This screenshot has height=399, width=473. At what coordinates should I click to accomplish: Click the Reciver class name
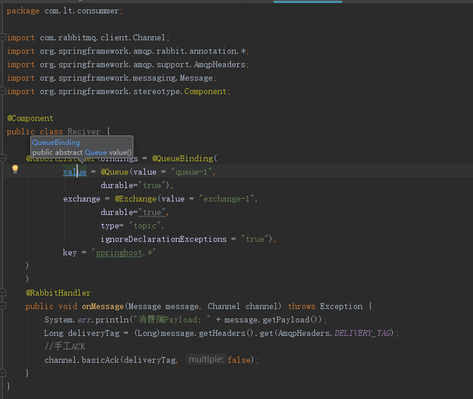pyautogui.click(x=84, y=132)
